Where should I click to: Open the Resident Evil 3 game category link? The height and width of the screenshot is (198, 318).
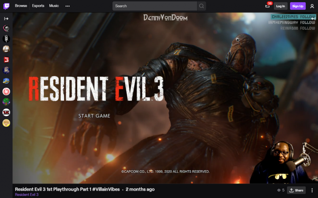click(x=27, y=195)
